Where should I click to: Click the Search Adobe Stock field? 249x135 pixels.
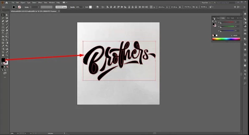tap(224, 3)
